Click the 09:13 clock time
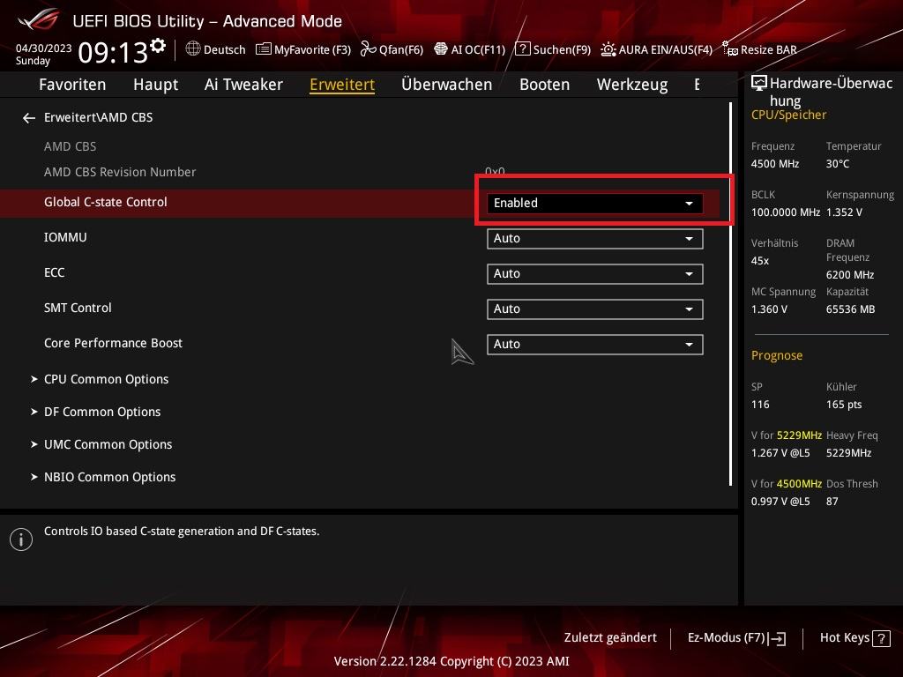Image resolution: width=903 pixels, height=677 pixels. 113,53
